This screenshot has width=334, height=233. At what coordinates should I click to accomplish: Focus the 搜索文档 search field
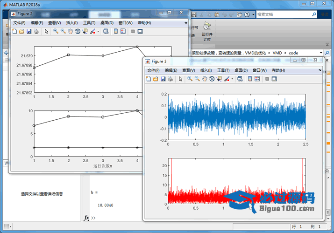(284, 14)
